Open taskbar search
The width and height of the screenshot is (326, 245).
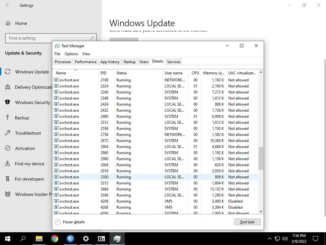pyautogui.click(x=23, y=239)
